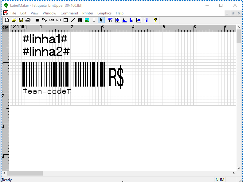The width and height of the screenshot is (243, 182).
Task: Select the #linha2# text object
Action: click(46, 52)
